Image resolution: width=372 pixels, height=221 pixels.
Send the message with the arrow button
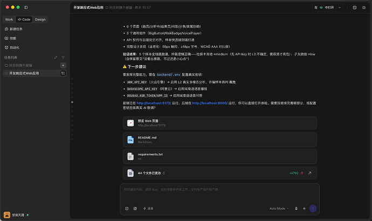coord(313,209)
